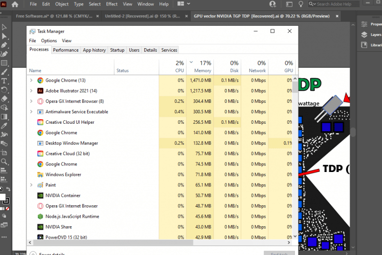The height and width of the screenshot is (255, 382).
Task: Click the Stroke color box
Action: pos(6,201)
